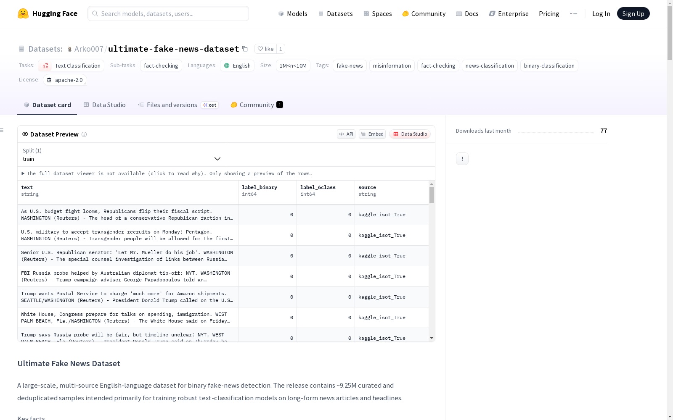Select the 'White House, Congress prepare' row text
Viewport: 673px width, 420px height.
point(126,318)
